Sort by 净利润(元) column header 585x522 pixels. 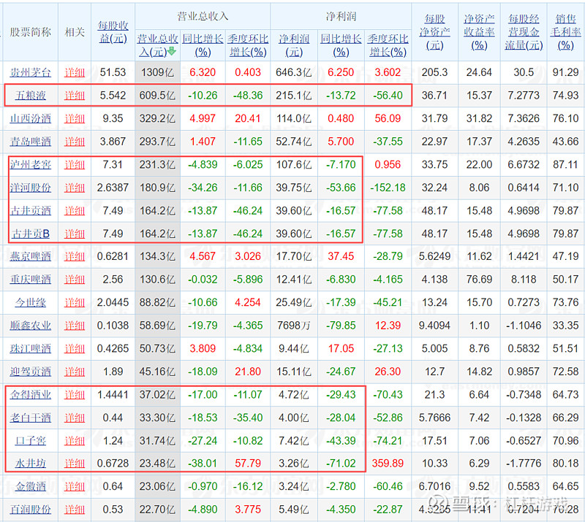[x=294, y=45]
